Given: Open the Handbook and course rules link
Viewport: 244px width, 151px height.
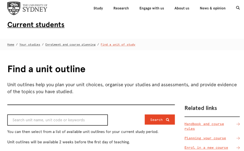Looking at the screenshot, I should 204,126.
